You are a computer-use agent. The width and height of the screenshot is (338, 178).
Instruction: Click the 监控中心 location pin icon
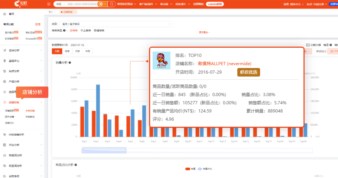(5, 61)
